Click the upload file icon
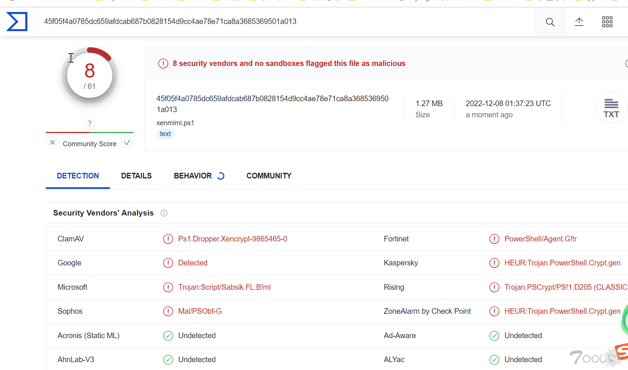This screenshot has height=370, width=628. (x=579, y=22)
